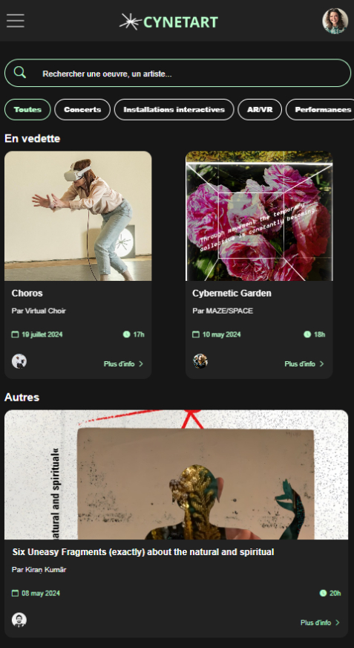
Task: Click clock icon beside 18h
Action: click(307, 334)
